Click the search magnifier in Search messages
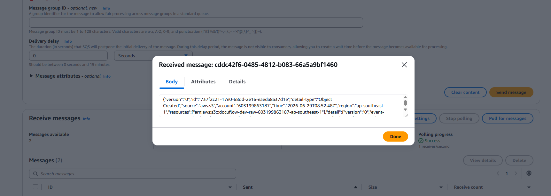This screenshot has width=551, height=196. point(35,174)
